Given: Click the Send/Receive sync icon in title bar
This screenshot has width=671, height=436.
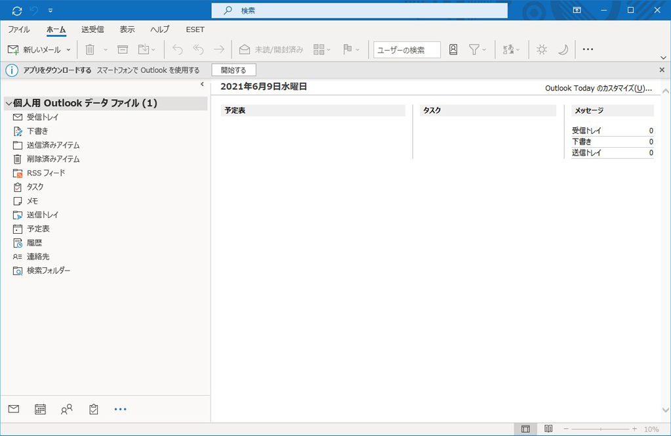Looking at the screenshot, I should pos(17,11).
